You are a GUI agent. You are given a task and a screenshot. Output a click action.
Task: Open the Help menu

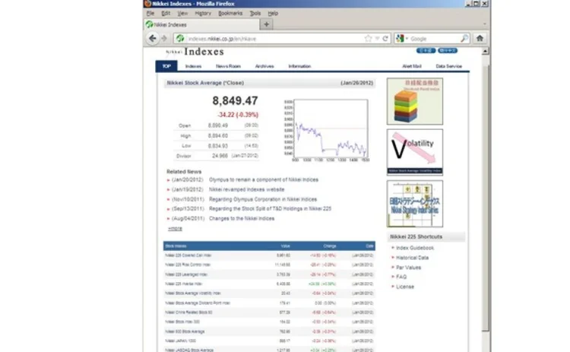pyautogui.click(x=273, y=13)
